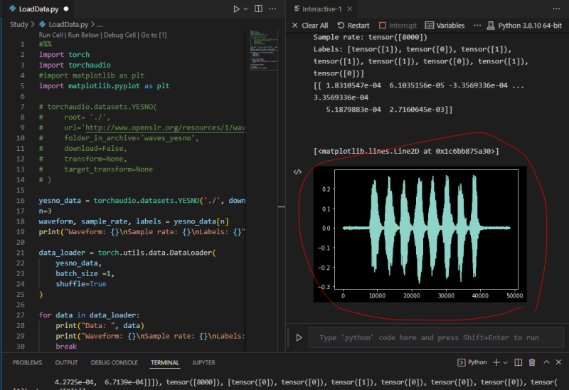Click 'for data in data_loader:' line
Screen dimensions: 569x390
coord(90,315)
